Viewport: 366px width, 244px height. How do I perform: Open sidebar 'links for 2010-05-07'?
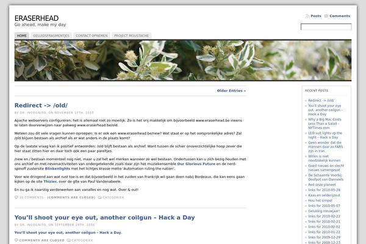324,206
